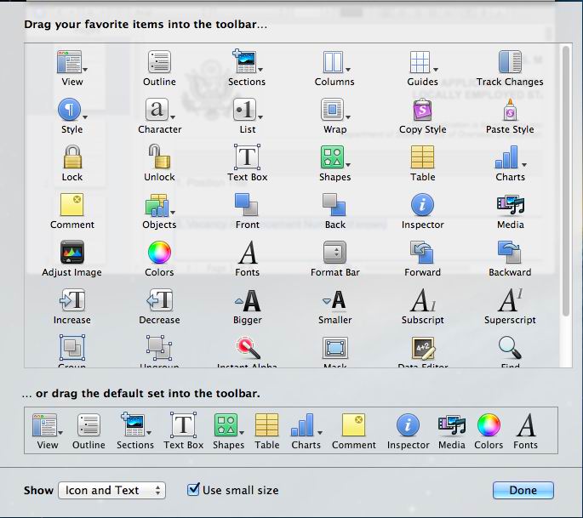The image size is (583, 518).
Task: Click the Find magnifying glass icon
Action: [510, 347]
